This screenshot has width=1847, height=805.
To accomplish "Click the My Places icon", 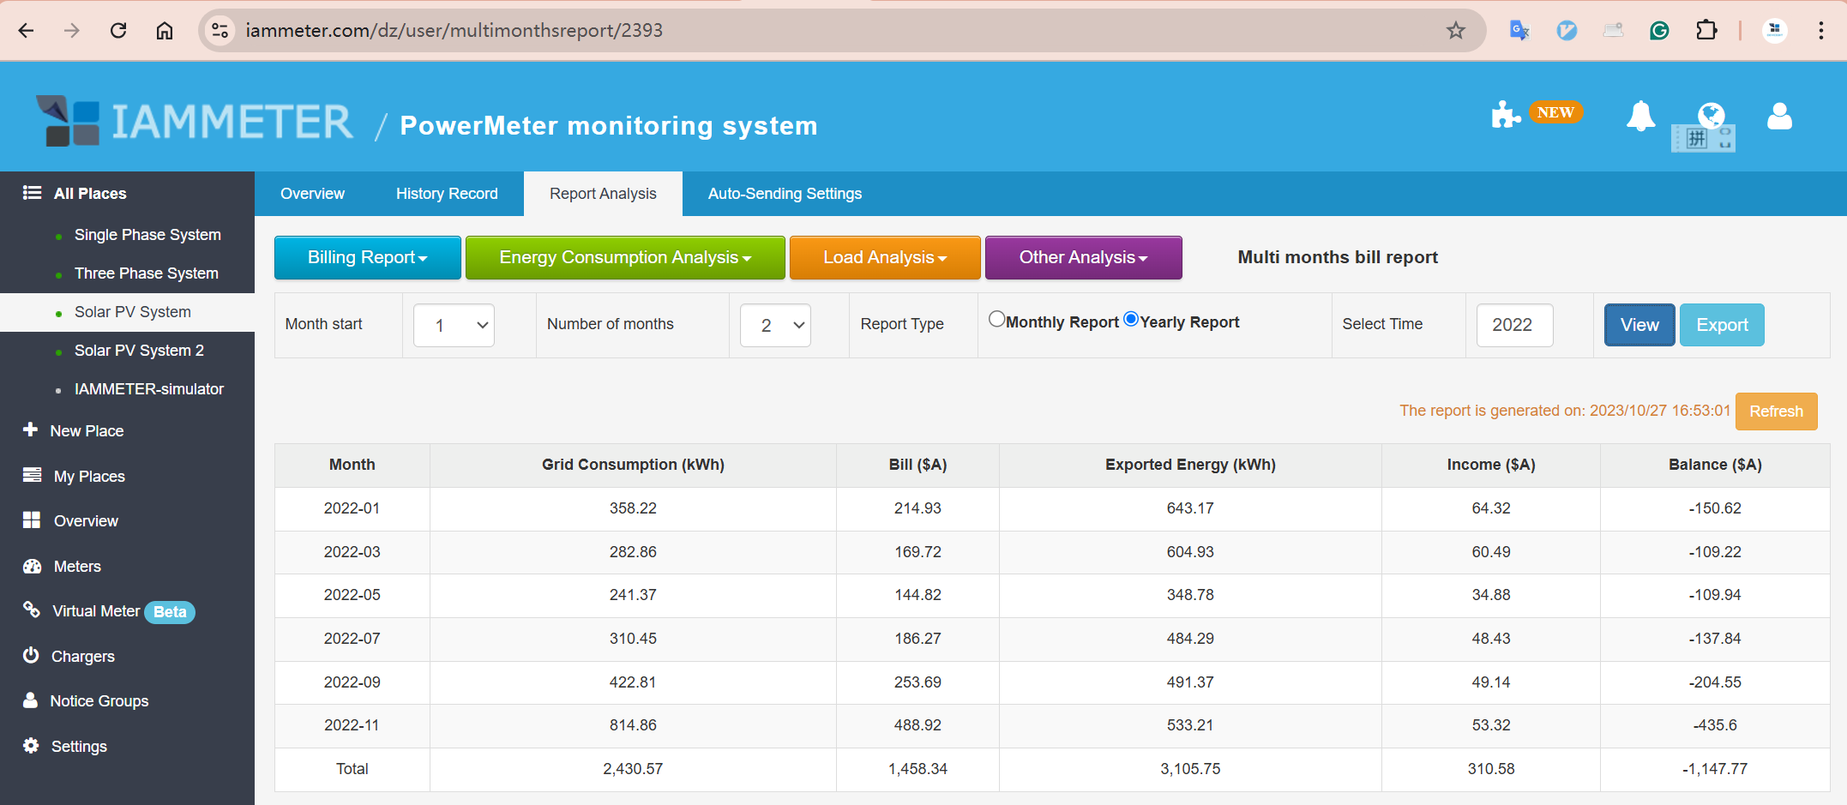I will click(32, 475).
